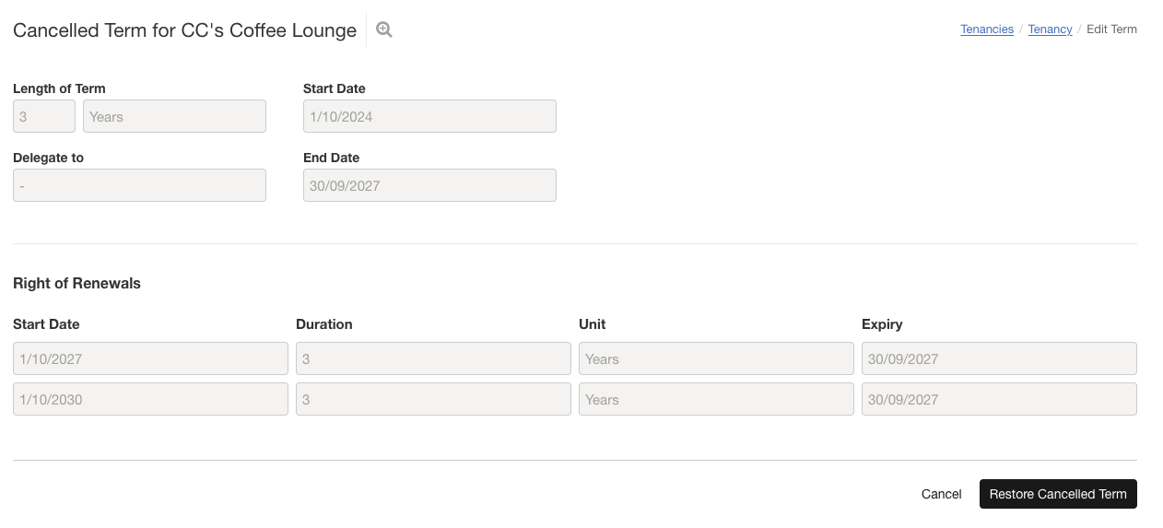
Task: Open the Tenancies breadcrumb link
Action: pos(986,29)
